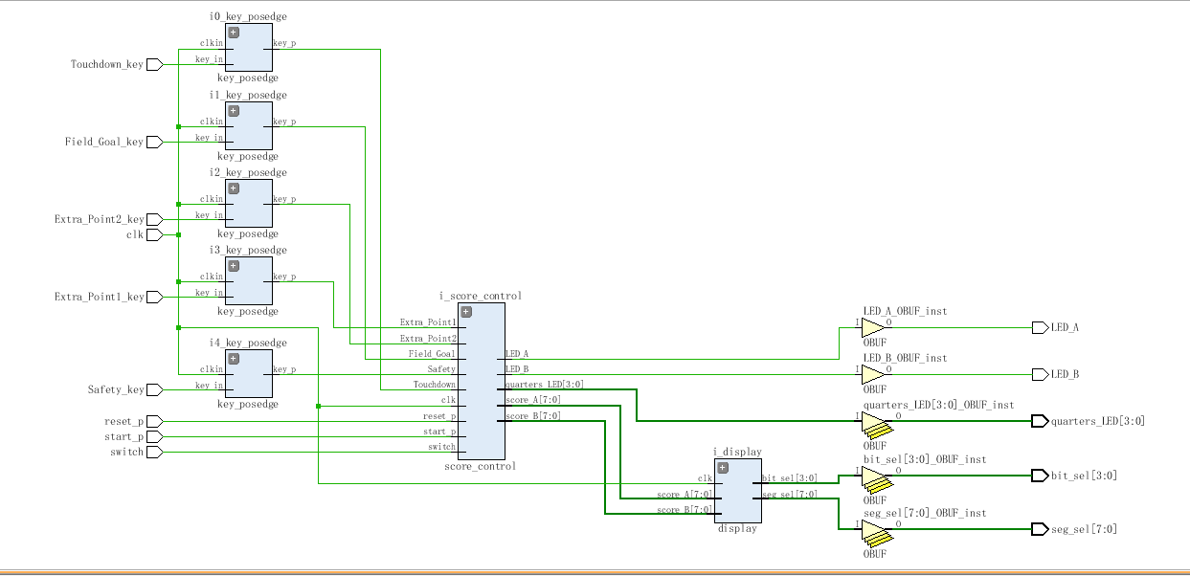Select the LED_A_OBUF_inst buffer triangle
1190x576 pixels.
click(x=873, y=328)
